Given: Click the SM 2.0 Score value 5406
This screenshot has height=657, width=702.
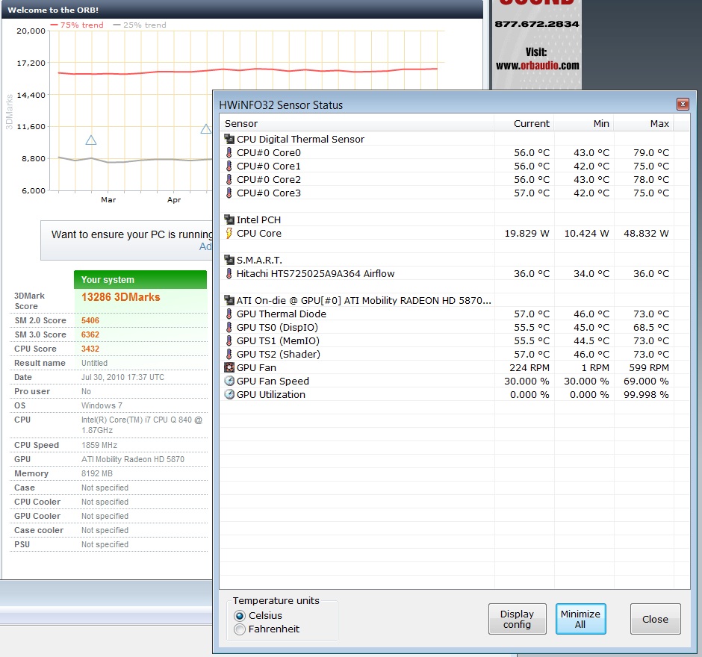Looking at the screenshot, I should coord(90,320).
